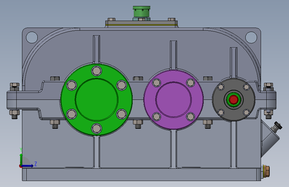Select the rib above the gray cover
Viewport: 289px width, 187px height.
click(x=234, y=62)
